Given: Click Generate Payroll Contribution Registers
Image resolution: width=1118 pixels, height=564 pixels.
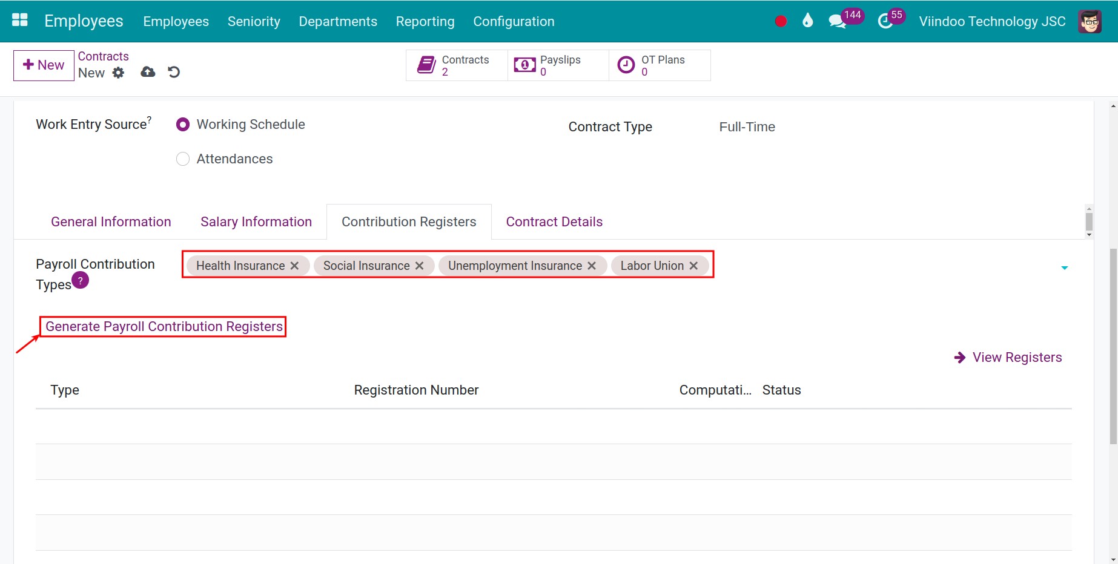Looking at the screenshot, I should point(164,327).
